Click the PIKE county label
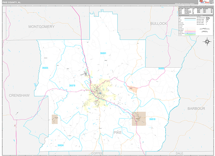The width and height of the screenshot is (215, 156). [x=118, y=132]
